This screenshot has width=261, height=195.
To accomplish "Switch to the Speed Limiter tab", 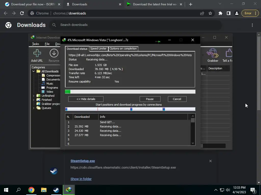I will (x=98, y=48).
